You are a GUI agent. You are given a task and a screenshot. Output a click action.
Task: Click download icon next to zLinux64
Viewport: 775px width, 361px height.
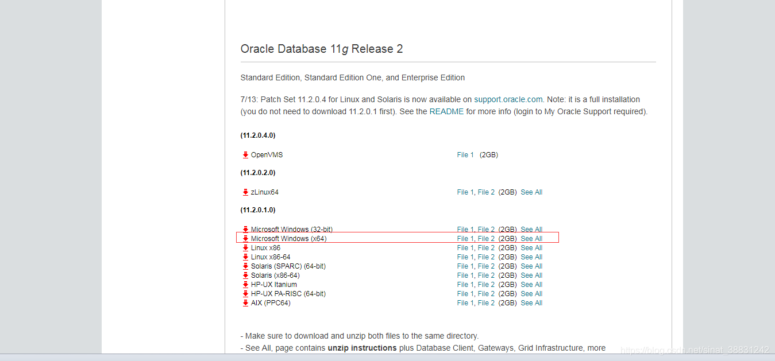click(245, 192)
